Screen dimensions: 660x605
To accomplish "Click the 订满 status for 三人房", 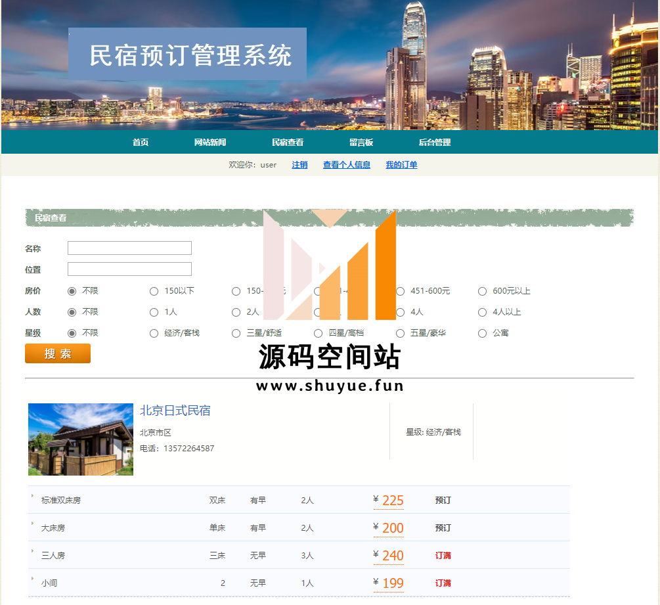I will coord(443,556).
